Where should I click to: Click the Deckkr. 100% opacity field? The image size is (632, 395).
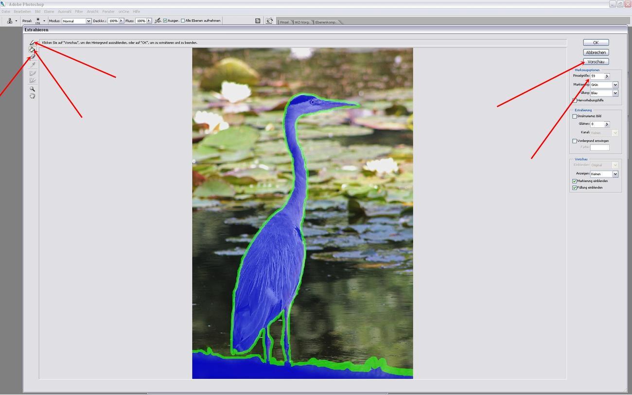coord(113,21)
